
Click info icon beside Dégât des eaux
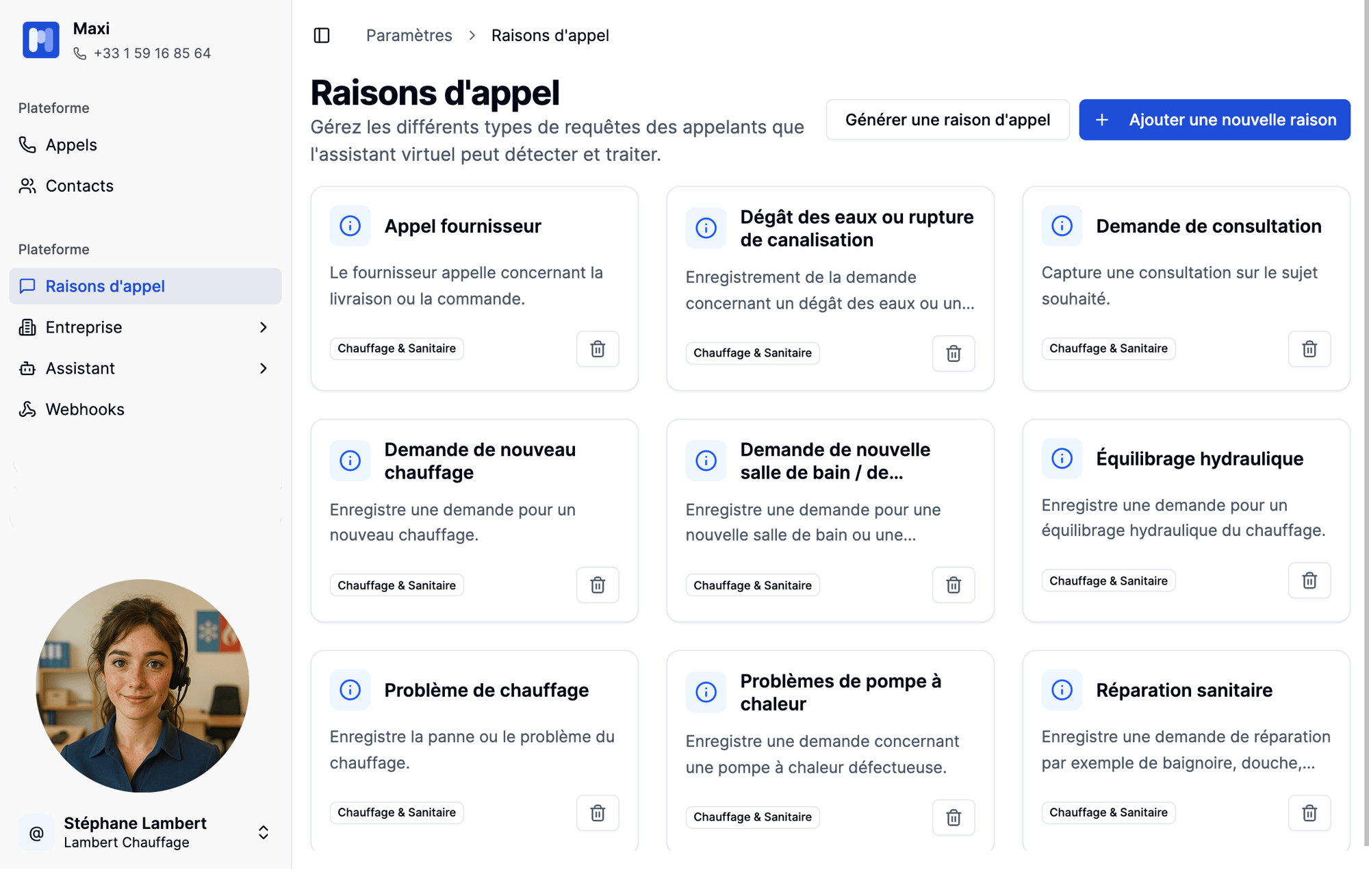pos(706,228)
